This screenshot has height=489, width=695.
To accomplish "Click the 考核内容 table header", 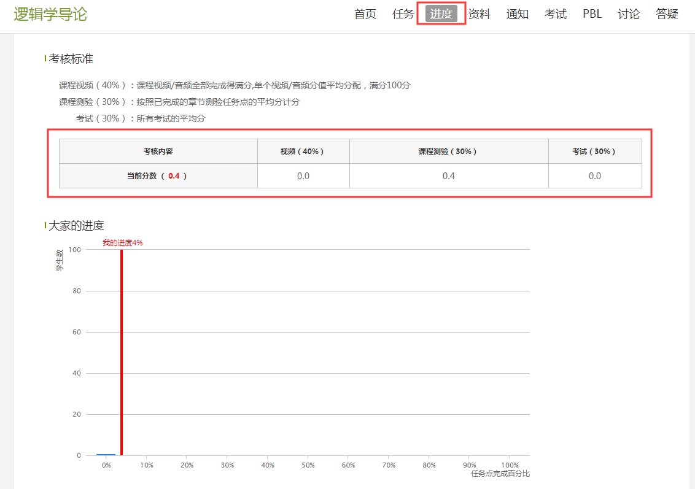I will click(158, 152).
